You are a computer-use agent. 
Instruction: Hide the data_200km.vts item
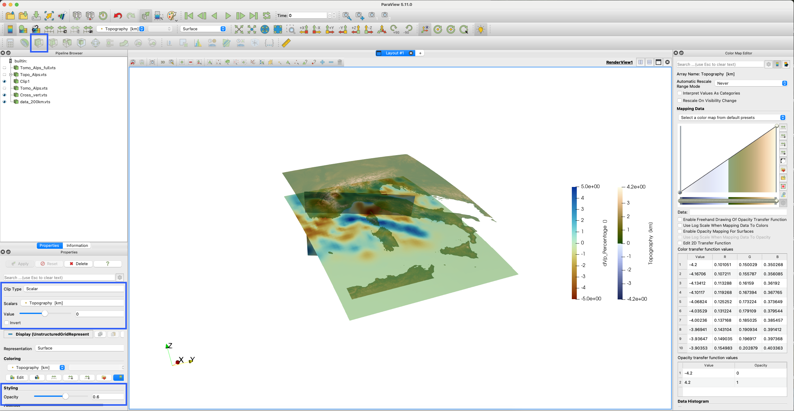tap(4, 102)
